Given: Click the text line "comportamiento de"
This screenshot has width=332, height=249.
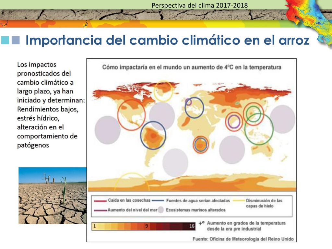Looking at the screenshot, I should 47,136.
